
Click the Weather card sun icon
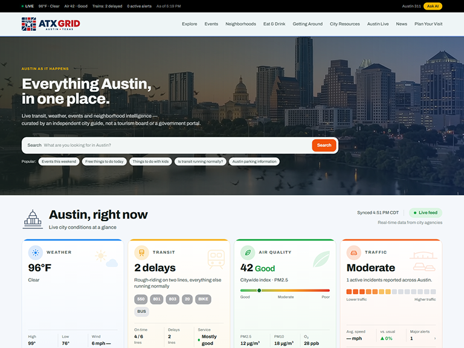tap(36, 253)
